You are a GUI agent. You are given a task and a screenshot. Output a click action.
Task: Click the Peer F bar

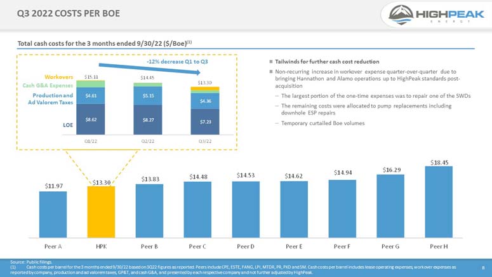click(x=342, y=209)
